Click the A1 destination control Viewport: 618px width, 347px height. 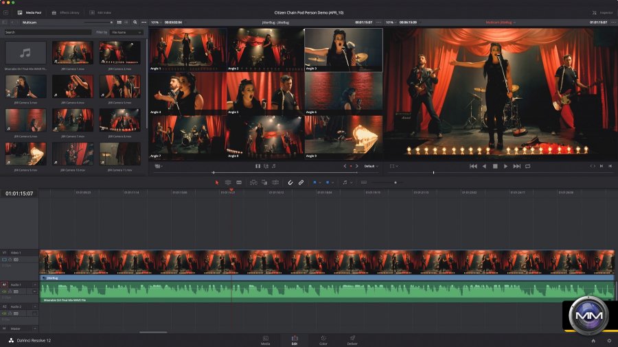5,285
